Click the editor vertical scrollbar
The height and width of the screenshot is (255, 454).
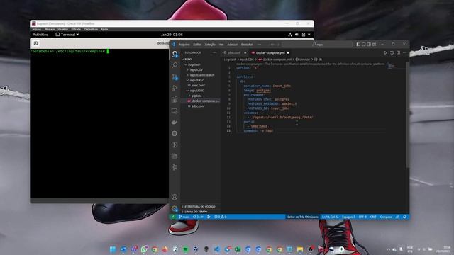click(x=408, y=114)
